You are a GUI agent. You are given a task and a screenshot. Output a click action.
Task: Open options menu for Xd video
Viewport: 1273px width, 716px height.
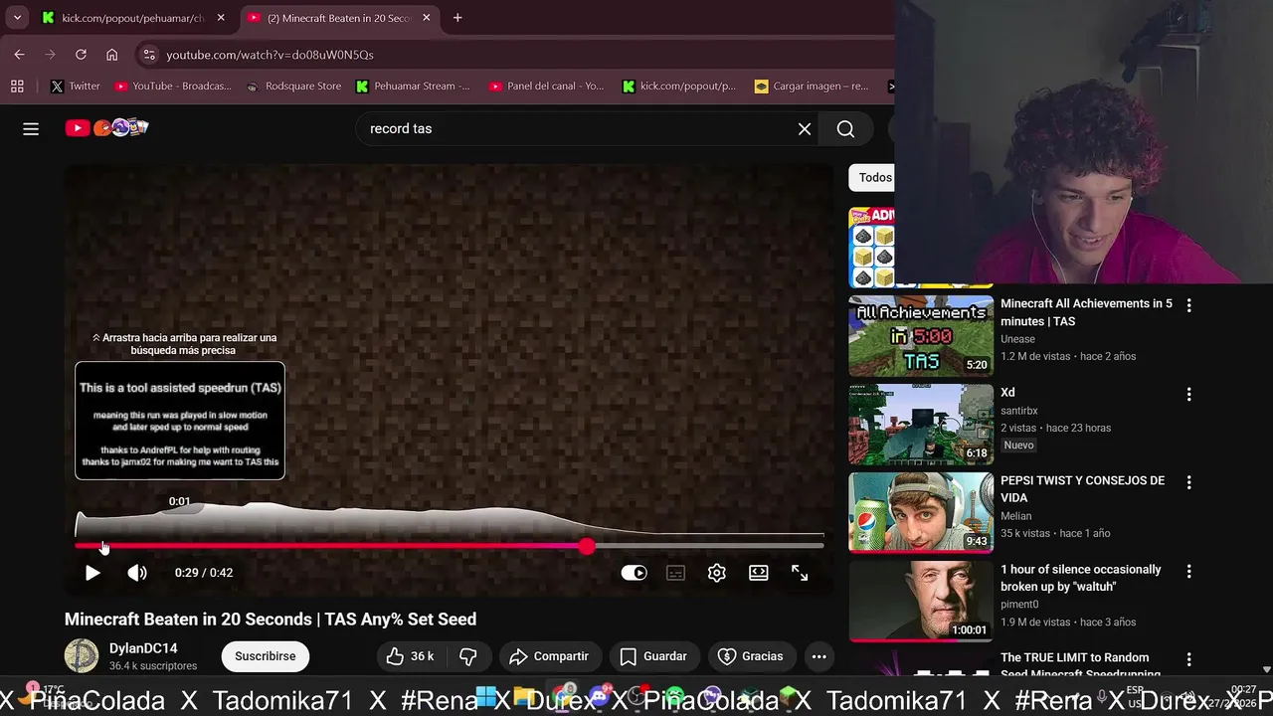click(1188, 395)
